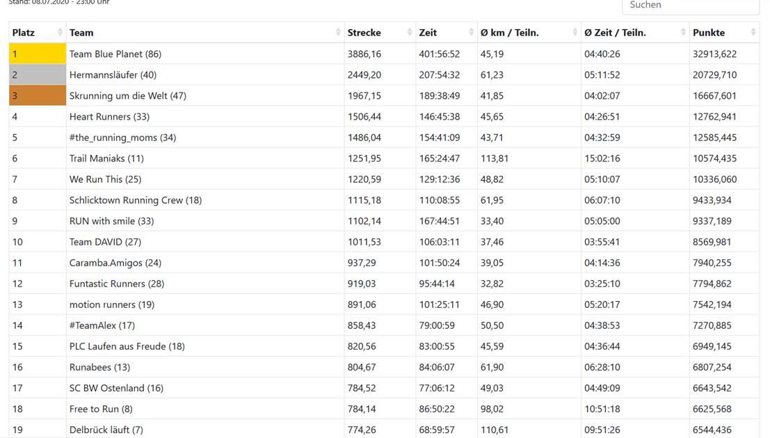
Task: Click Zeit value 95:44:14
Action: pos(437,284)
